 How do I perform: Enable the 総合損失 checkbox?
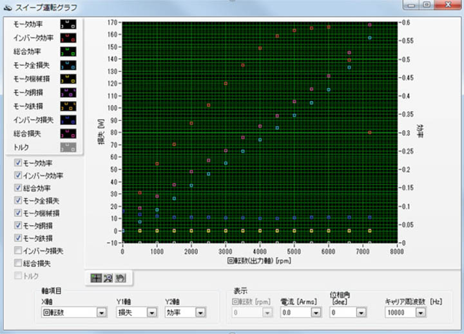pyautogui.click(x=18, y=263)
